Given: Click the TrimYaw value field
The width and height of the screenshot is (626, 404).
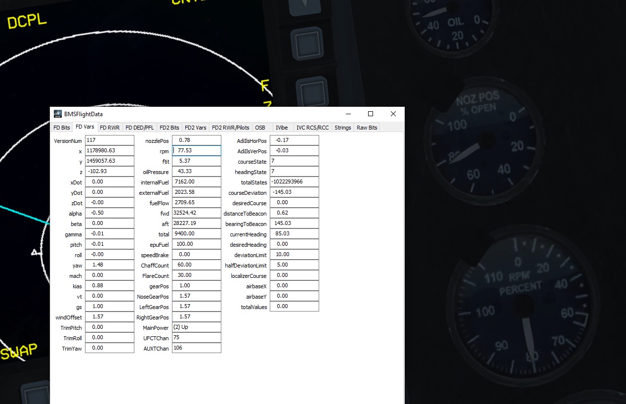Looking at the screenshot, I should 110,348.
